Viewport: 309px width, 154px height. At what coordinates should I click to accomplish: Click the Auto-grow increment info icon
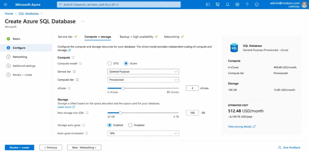87,133
